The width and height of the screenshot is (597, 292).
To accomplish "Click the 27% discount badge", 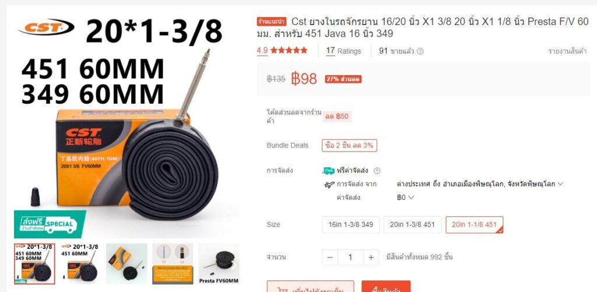I will 343,79.
